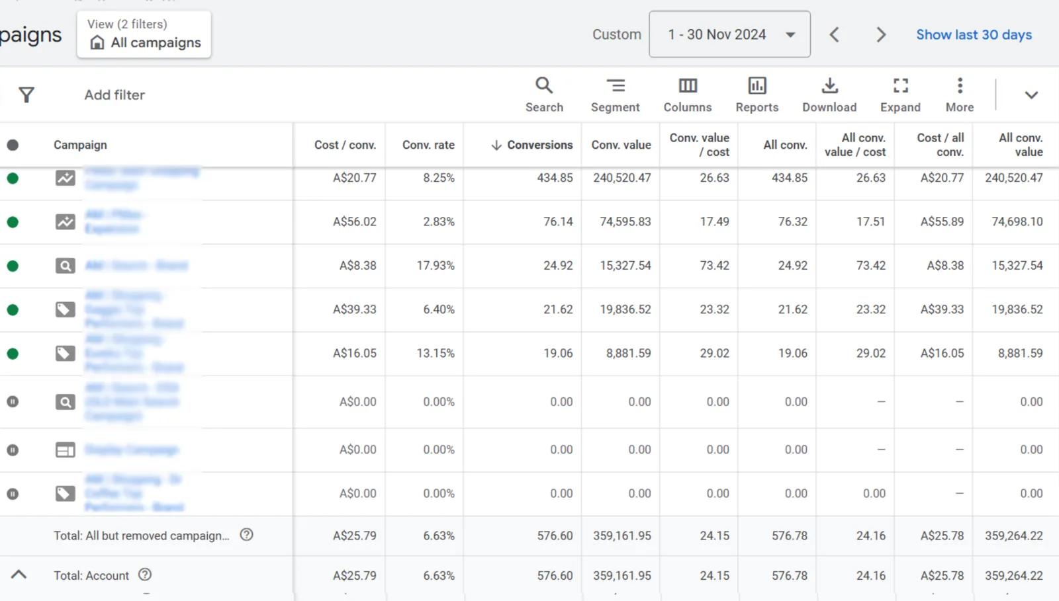
Task: Click display campaign icon in second paused row
Action: click(65, 450)
